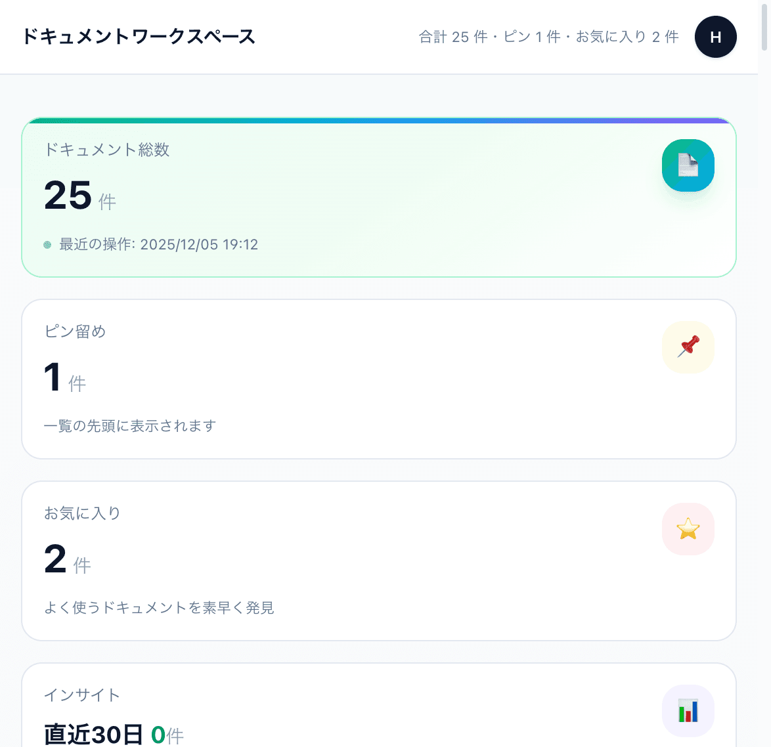Image resolution: width=771 pixels, height=747 pixels.
Task: Open the H avatar in the header
Action: 715,37
